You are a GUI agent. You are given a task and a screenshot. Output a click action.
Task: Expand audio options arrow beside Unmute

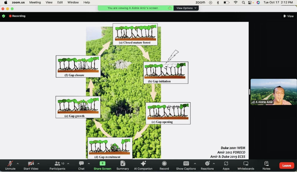18,163
